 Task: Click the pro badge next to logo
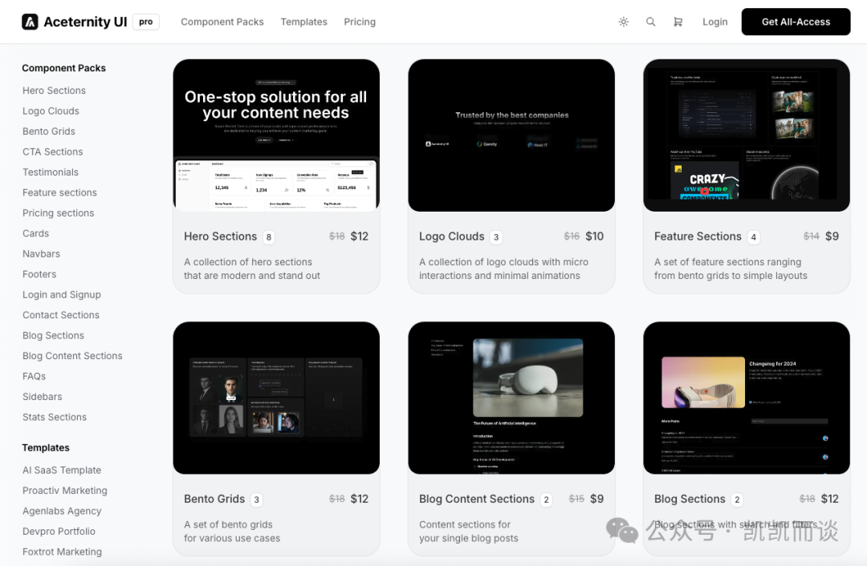(x=146, y=22)
